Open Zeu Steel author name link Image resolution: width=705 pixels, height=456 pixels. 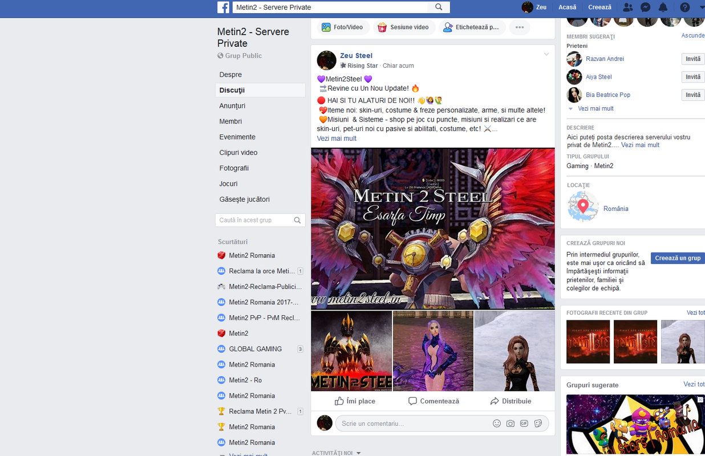356,55
